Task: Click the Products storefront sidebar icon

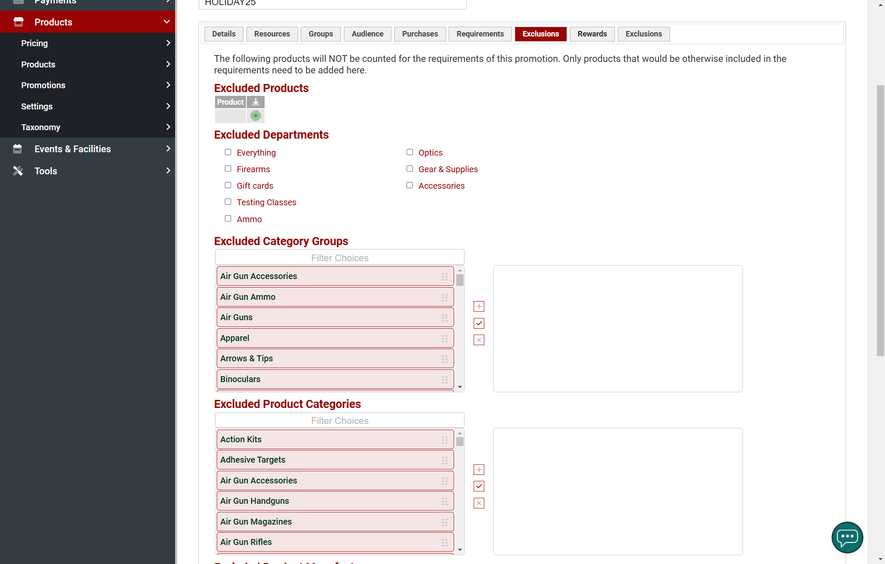Action: tap(18, 22)
